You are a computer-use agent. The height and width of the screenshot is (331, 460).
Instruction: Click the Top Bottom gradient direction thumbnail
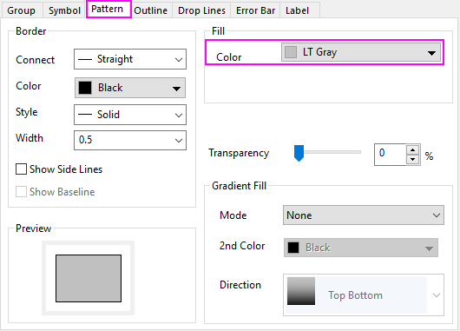point(301,291)
